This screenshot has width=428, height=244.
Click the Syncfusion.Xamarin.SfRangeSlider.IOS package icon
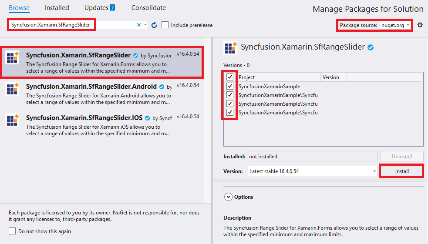pos(12,120)
